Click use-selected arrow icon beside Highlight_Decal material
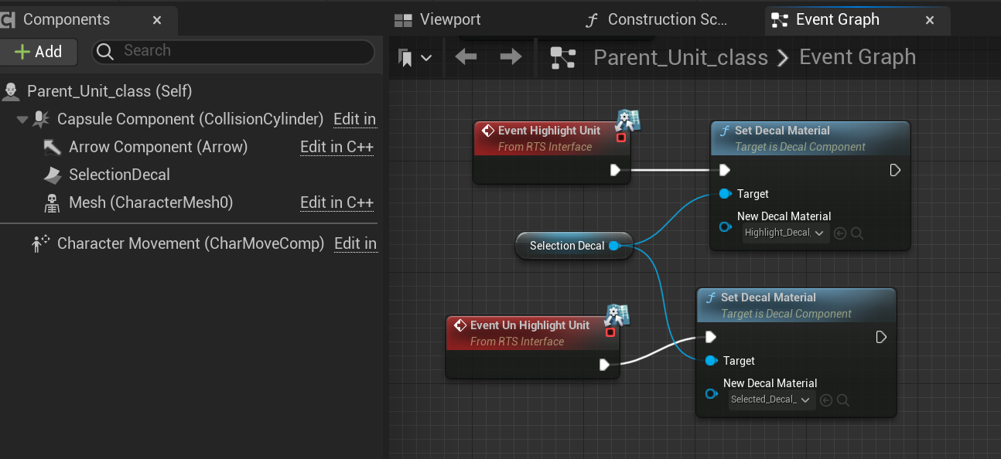 [840, 233]
